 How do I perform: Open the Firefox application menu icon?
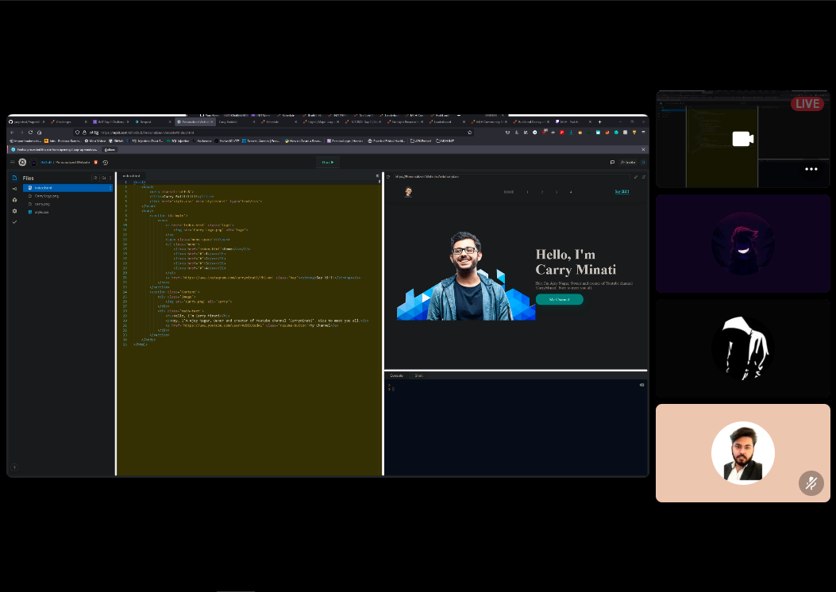pyautogui.click(x=643, y=133)
